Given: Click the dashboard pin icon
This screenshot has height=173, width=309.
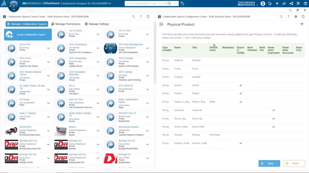Looking at the screenshot, I should 298,10.
